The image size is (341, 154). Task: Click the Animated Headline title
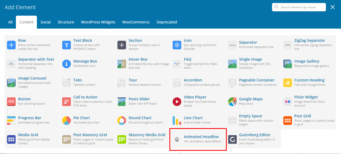[x=201, y=137]
